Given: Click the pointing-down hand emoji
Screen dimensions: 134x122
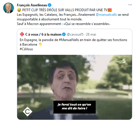Looking at the screenshot, I should click(x=40, y=44).
